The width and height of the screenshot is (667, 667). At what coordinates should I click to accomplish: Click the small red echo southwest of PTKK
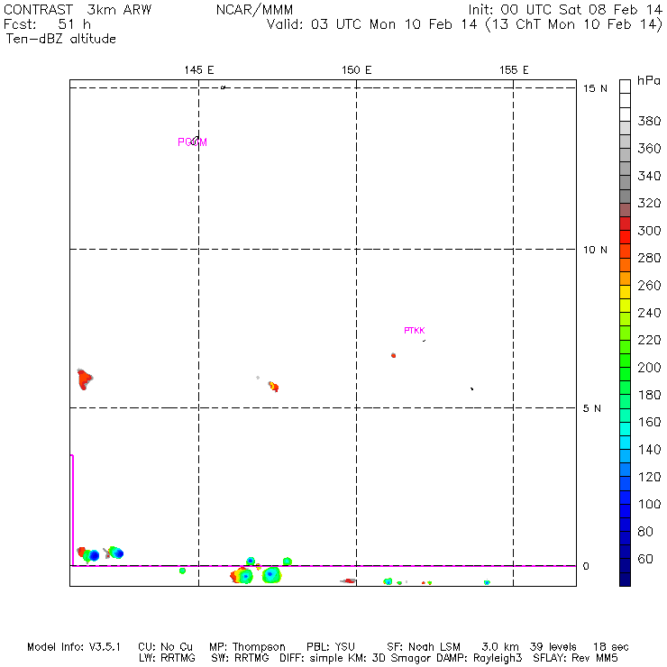coord(394,355)
